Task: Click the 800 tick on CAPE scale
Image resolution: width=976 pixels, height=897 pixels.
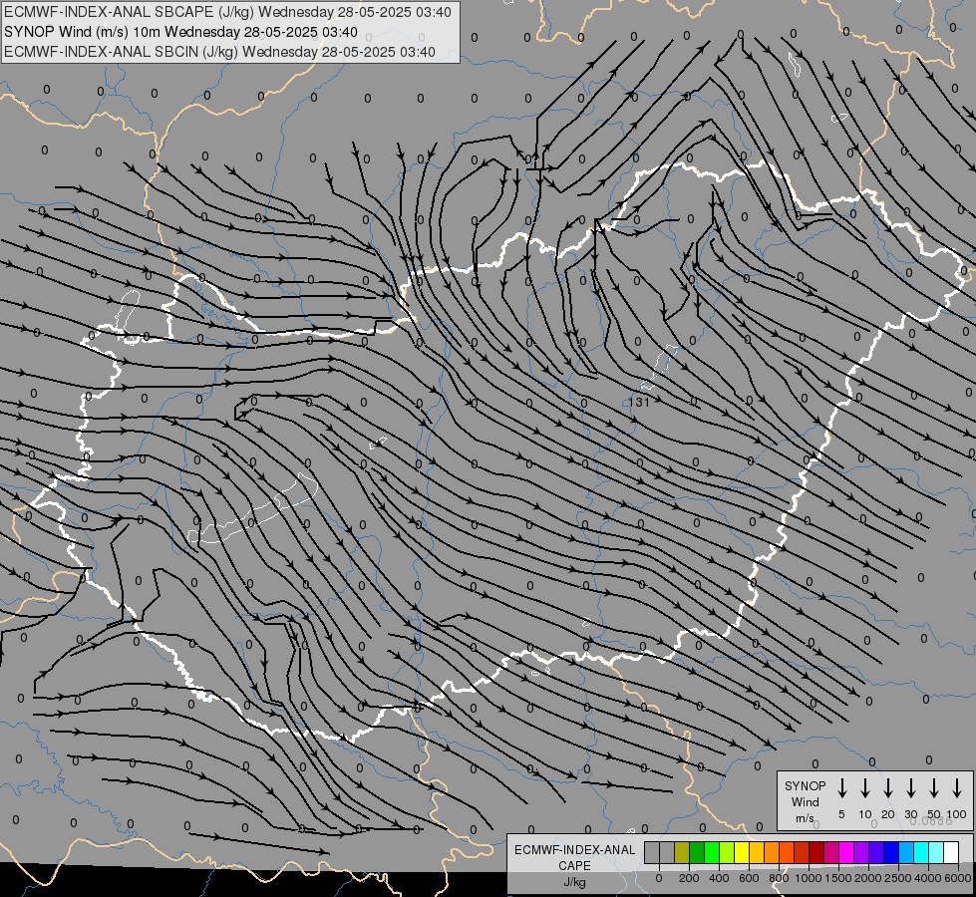Action: (x=779, y=878)
